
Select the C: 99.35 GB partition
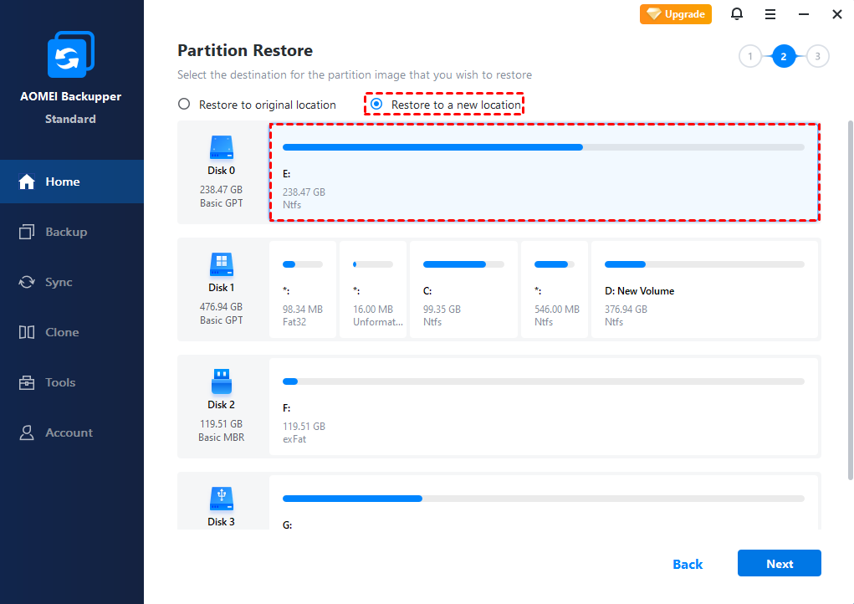[x=463, y=289]
